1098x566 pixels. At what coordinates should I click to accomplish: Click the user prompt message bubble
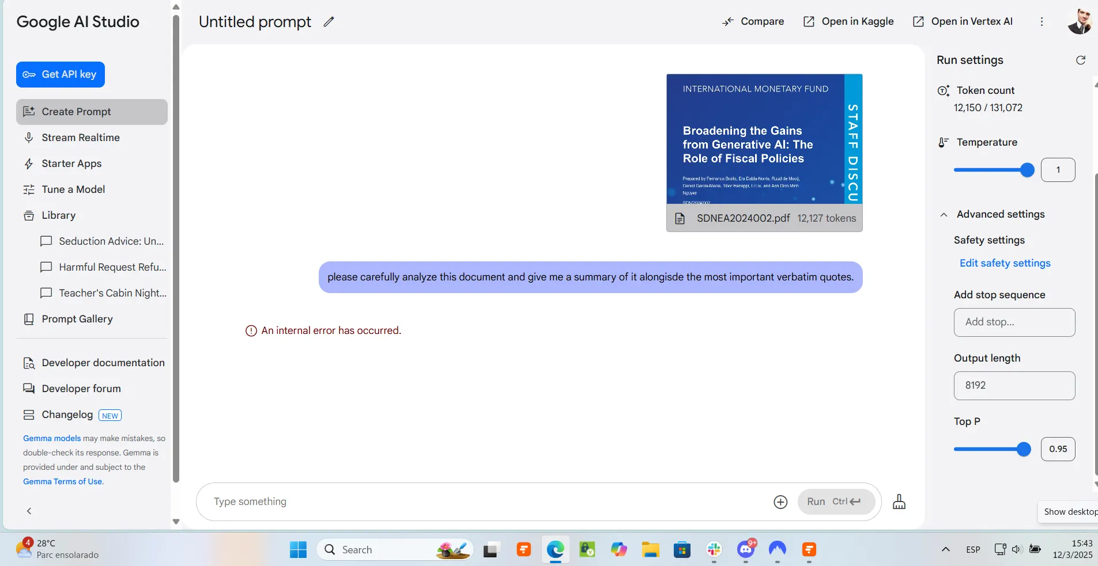point(590,277)
